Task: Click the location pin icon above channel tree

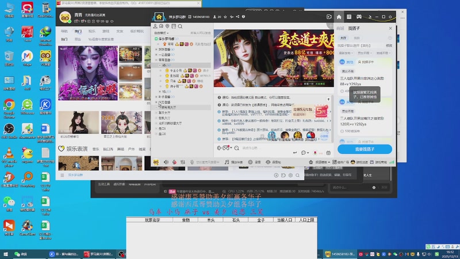Action: pos(167,26)
